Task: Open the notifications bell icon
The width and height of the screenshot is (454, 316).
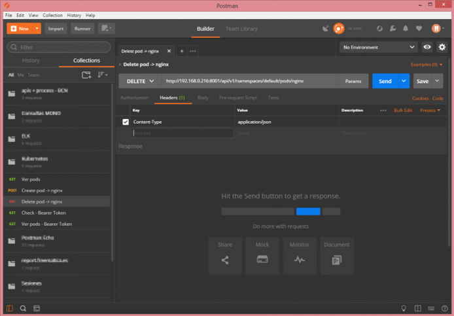Action: [406, 28]
